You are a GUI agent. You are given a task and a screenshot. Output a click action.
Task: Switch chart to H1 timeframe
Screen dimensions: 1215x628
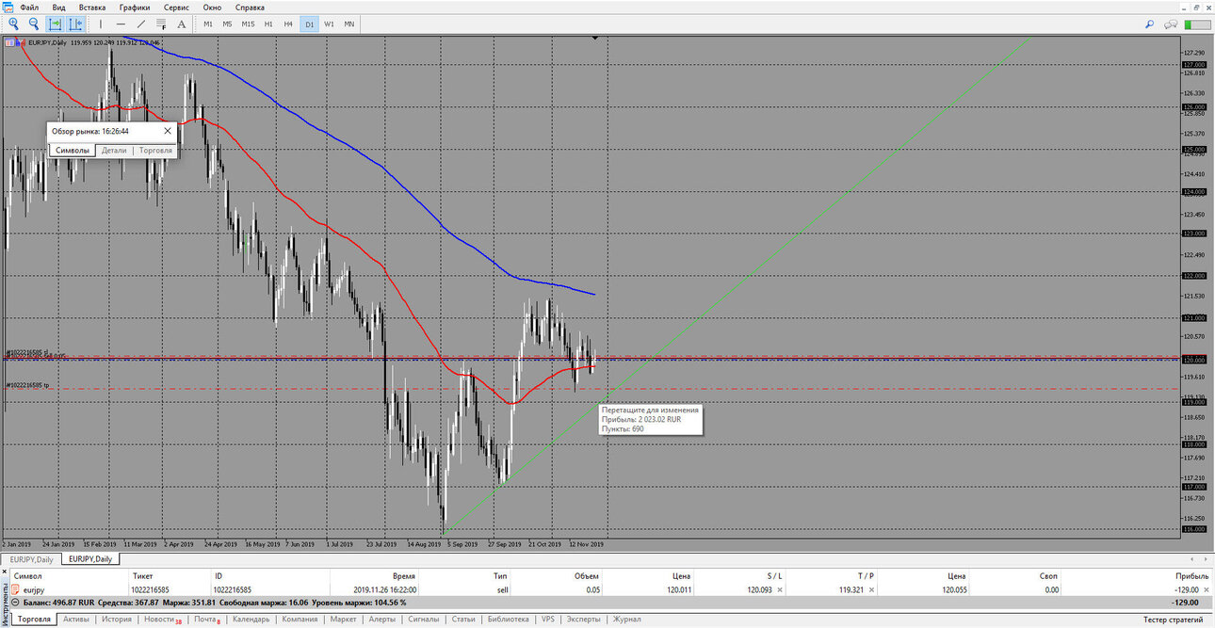pos(268,24)
